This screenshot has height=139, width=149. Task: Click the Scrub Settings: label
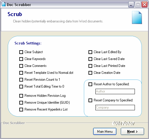pos(28,43)
